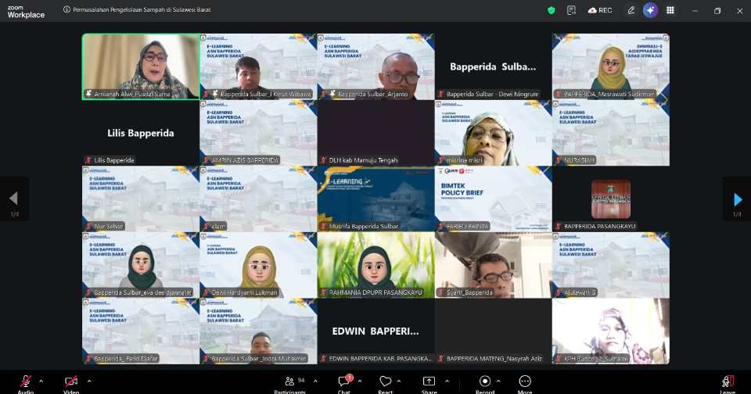Image resolution: width=751 pixels, height=394 pixels.
Task: Click the meeting title Permasalahan Pengelolaan Sampah
Action: pos(142,9)
